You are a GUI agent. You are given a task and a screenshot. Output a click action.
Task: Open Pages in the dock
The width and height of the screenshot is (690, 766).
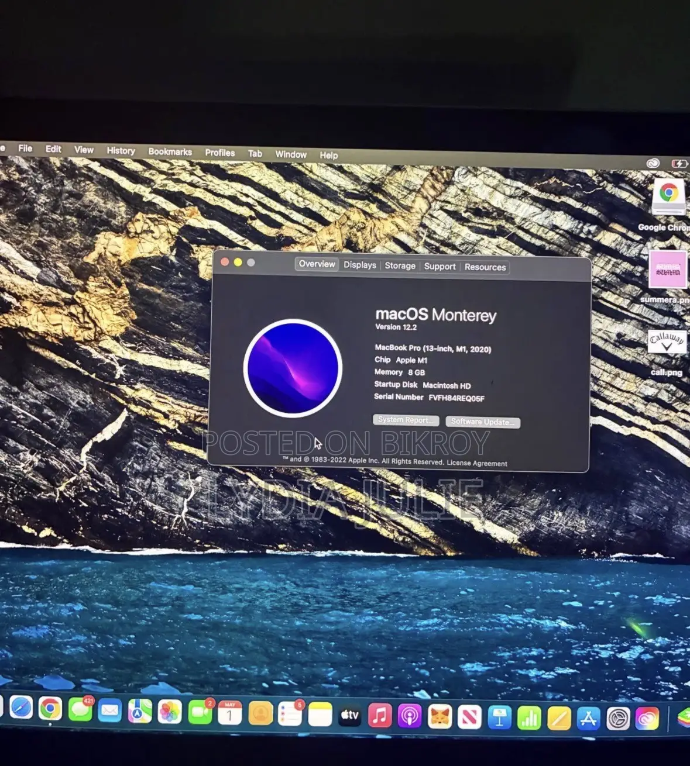559,719
